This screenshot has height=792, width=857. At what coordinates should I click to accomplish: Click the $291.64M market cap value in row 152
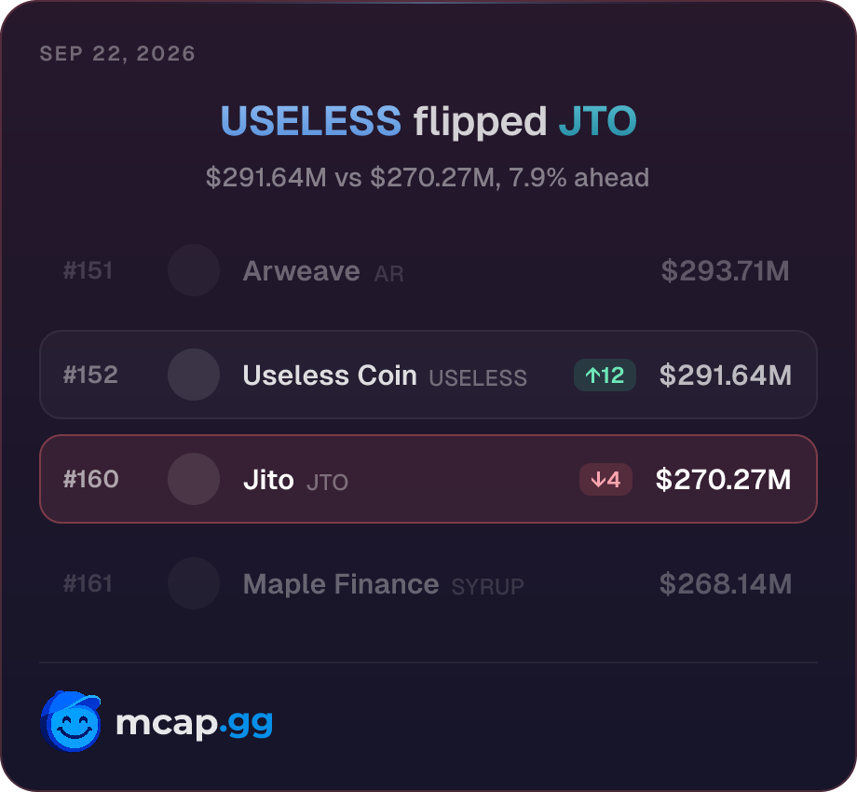pos(726,375)
